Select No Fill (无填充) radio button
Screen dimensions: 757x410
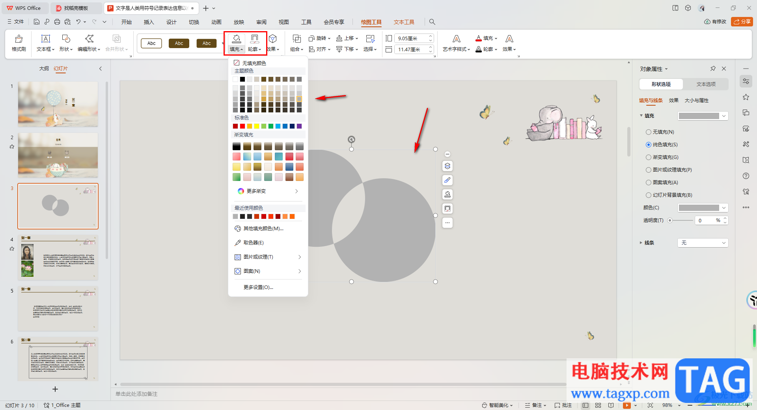tap(648, 132)
